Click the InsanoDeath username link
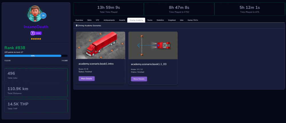This screenshot has width=286, height=123. pyautogui.click(x=36, y=27)
